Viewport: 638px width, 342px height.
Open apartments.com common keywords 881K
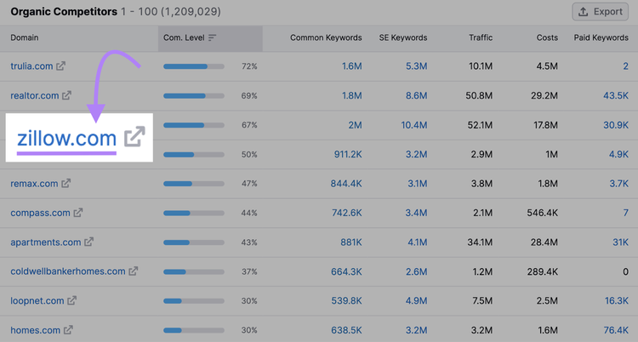tap(351, 242)
